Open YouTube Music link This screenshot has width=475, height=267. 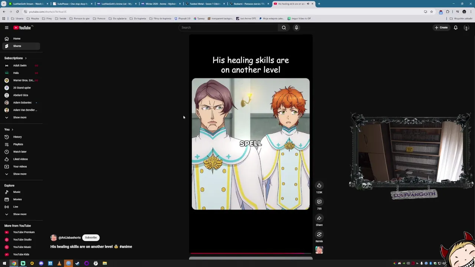[21, 247]
